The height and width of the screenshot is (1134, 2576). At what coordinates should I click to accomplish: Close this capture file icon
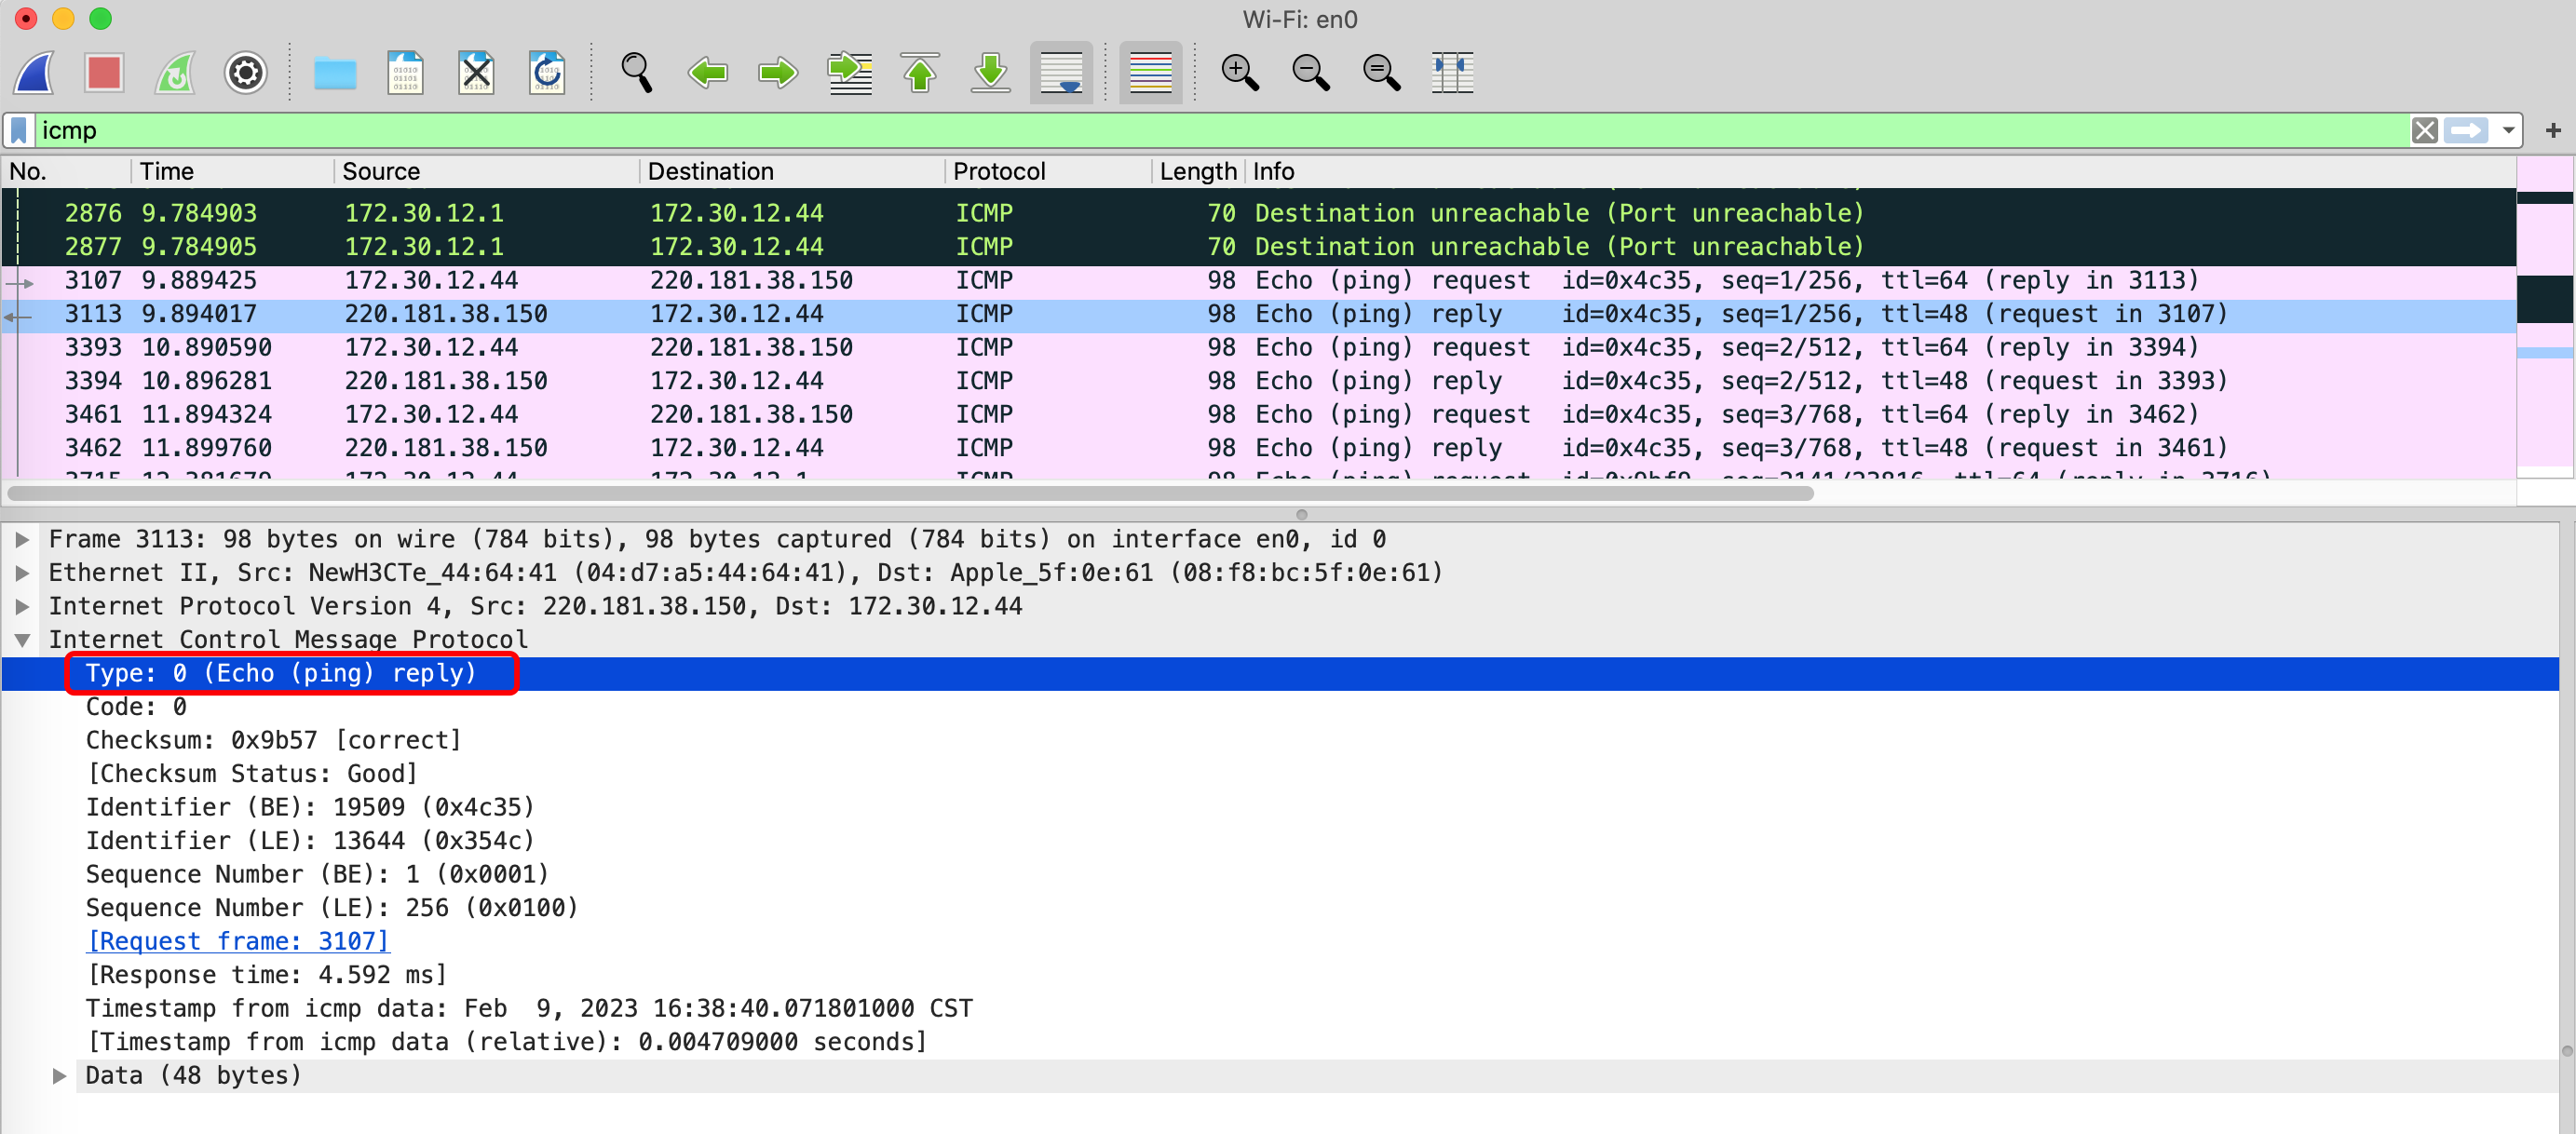[x=476, y=72]
